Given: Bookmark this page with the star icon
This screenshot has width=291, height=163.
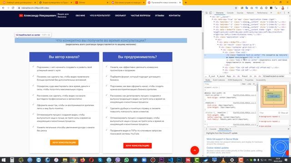Looking at the screenshot, I should tap(236, 8).
